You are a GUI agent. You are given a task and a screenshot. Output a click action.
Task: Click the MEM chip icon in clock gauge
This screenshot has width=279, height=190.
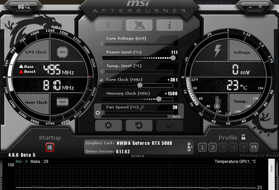point(62,102)
